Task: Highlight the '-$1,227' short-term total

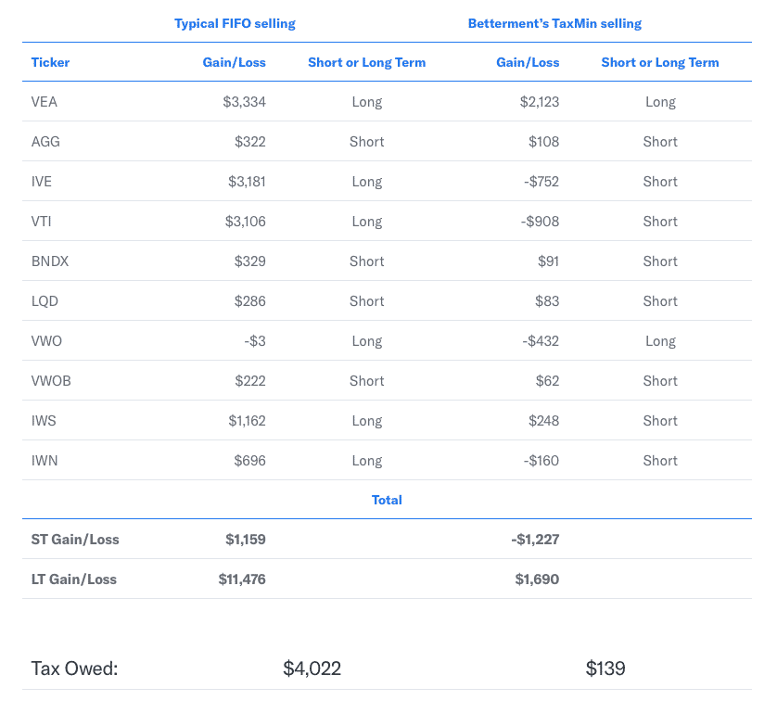Action: (x=536, y=540)
